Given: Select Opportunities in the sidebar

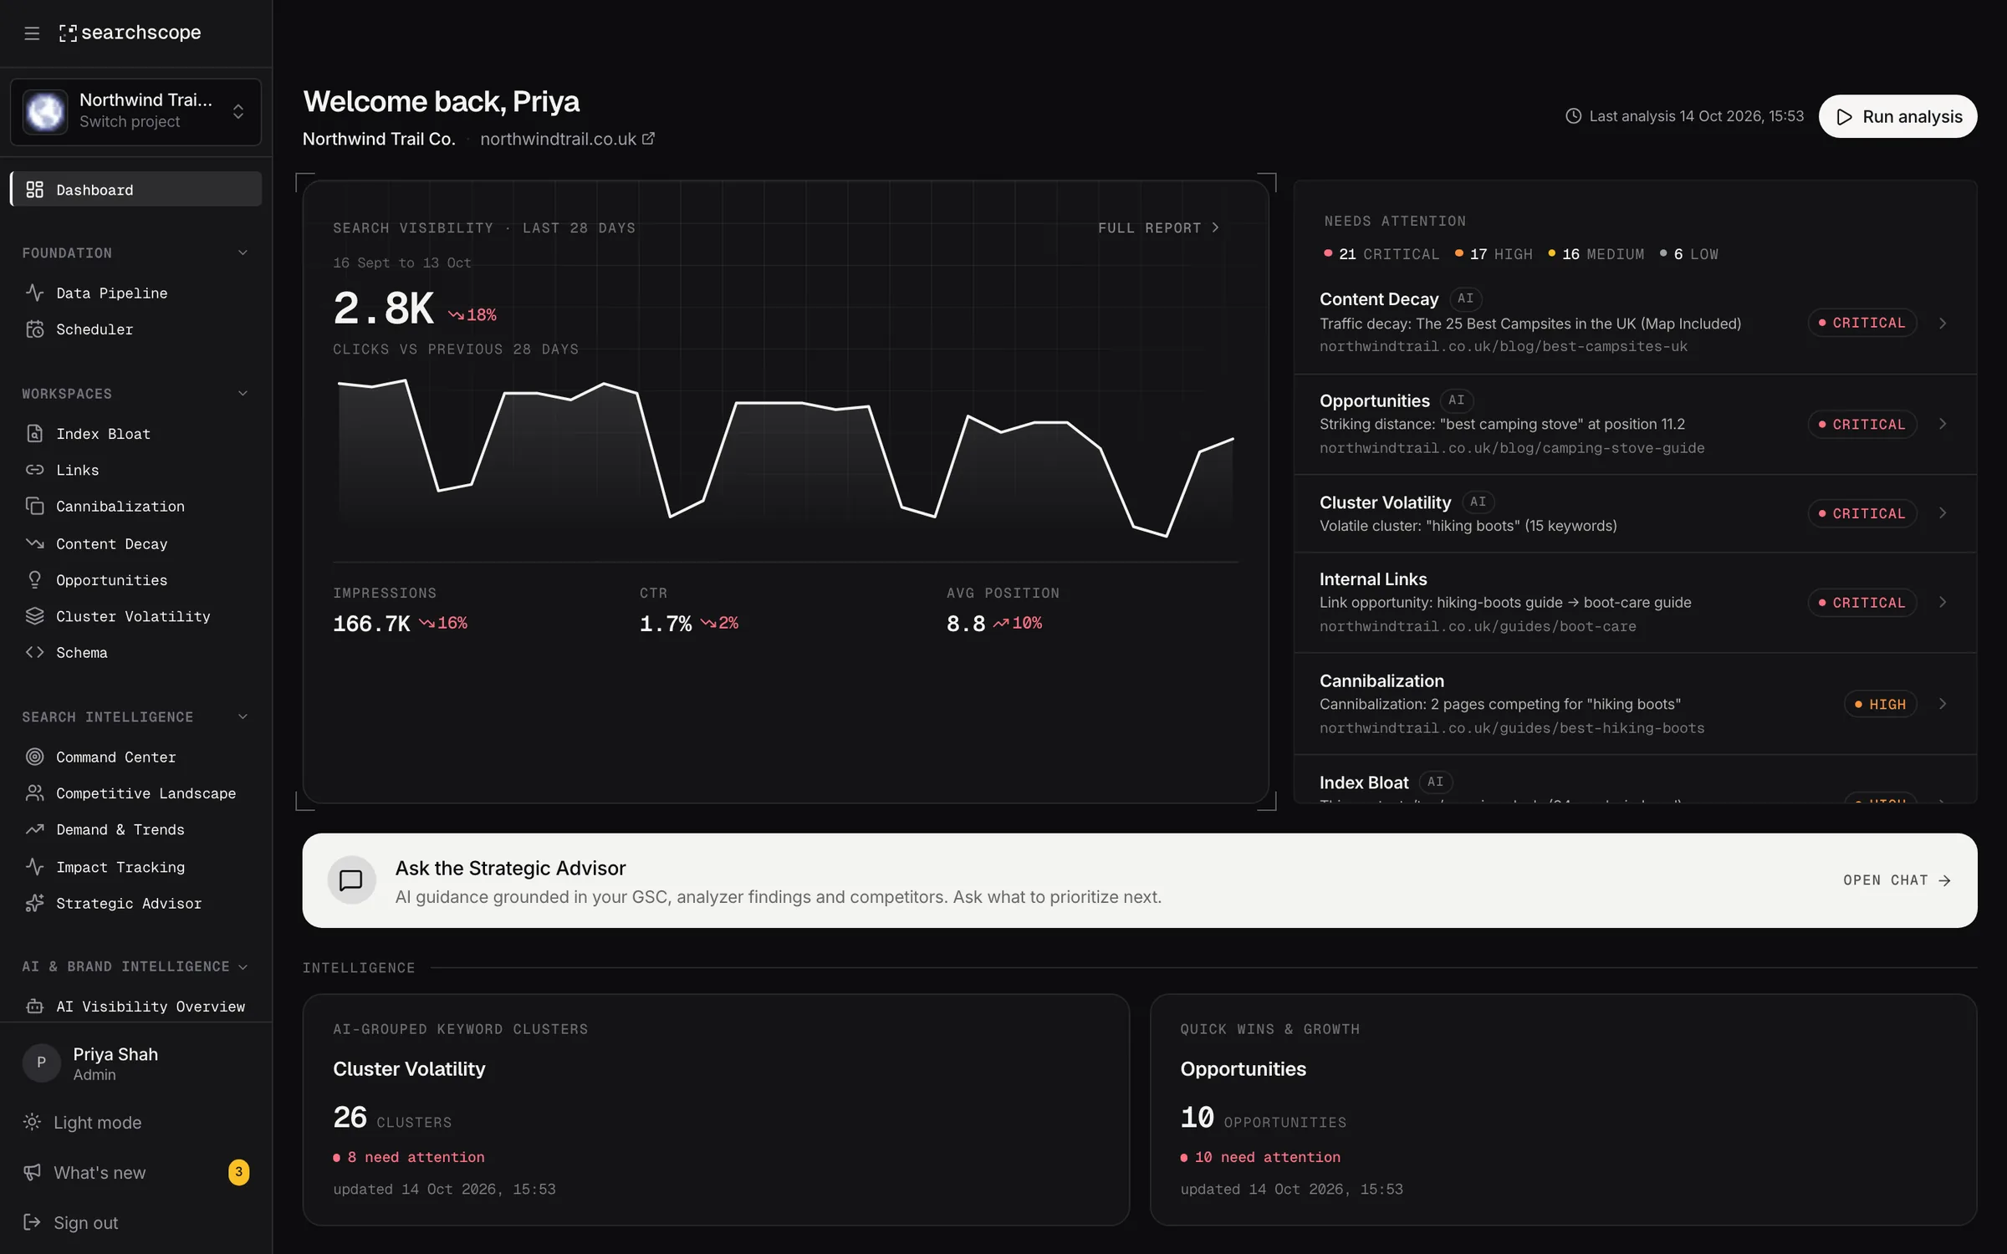Looking at the screenshot, I should click(x=135, y=579).
